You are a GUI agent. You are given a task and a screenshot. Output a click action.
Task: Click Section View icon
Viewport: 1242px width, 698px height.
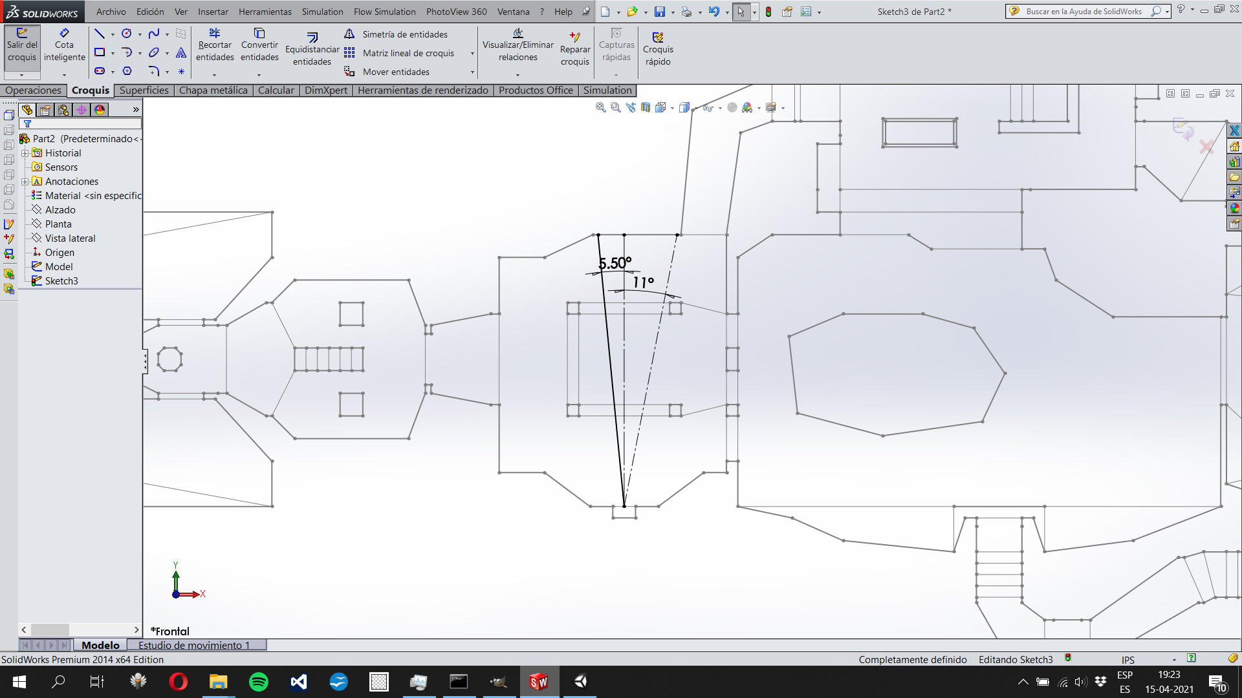tap(646, 108)
